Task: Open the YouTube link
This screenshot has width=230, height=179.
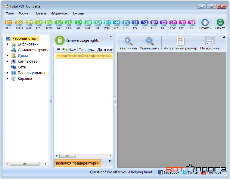Action: coord(211,172)
